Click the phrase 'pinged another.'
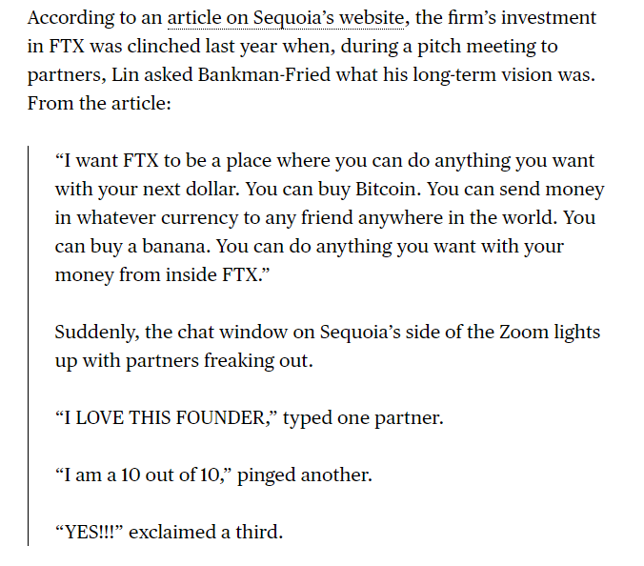Screen dimensions: 644x566 (x=305, y=475)
